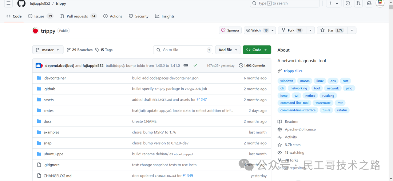
Task: Open 'chore: bump MSRV to 1.76' commit
Action: (154, 132)
